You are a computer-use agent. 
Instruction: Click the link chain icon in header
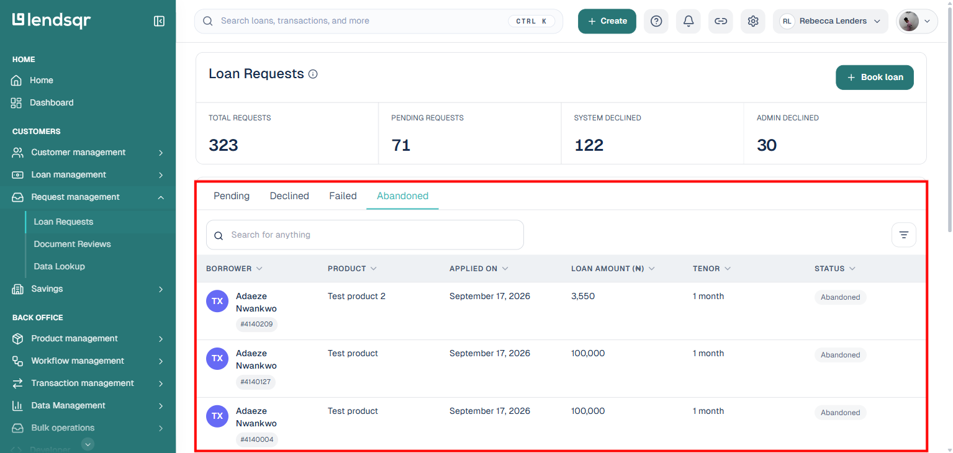click(x=721, y=21)
